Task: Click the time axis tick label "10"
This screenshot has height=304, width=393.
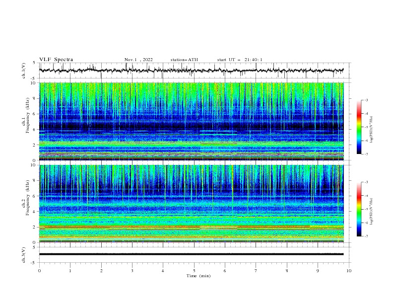Action: [349, 271]
